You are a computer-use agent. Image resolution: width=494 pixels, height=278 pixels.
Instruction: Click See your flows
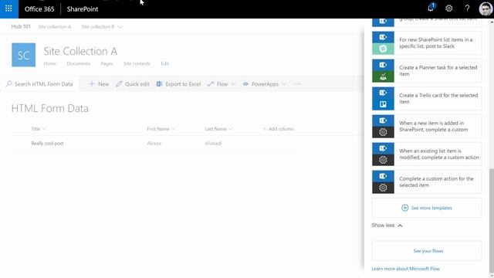pos(427,251)
